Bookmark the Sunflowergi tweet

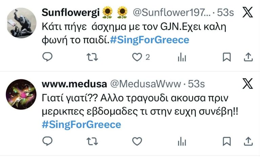226,57
